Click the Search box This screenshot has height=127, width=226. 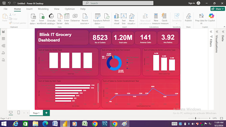coord(118,3)
